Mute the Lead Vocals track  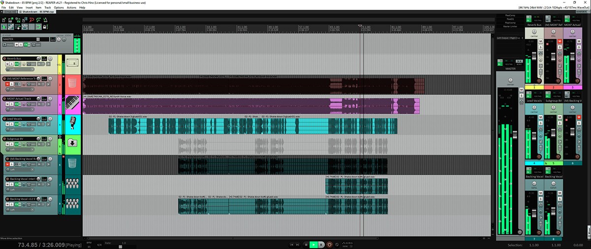pos(7,124)
